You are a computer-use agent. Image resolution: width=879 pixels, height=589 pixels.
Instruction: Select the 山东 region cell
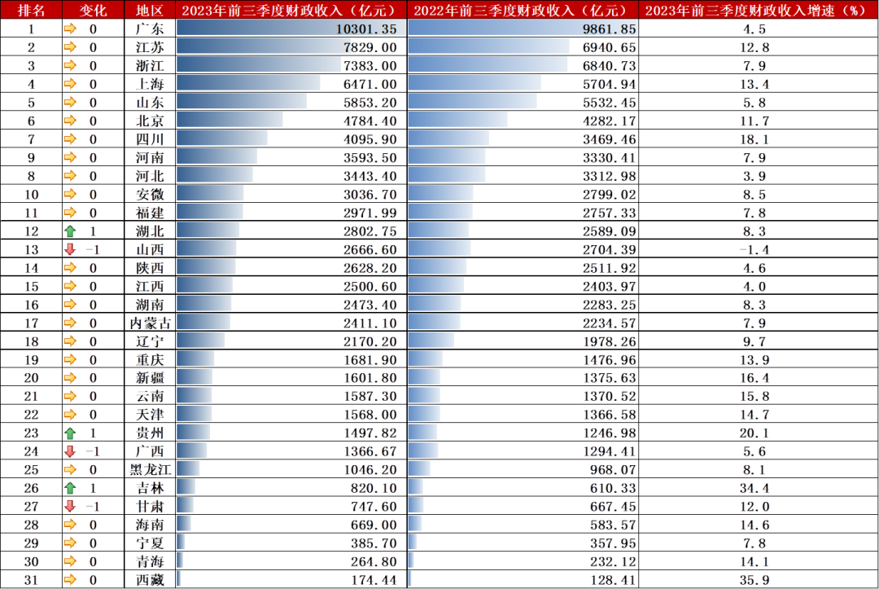150,102
